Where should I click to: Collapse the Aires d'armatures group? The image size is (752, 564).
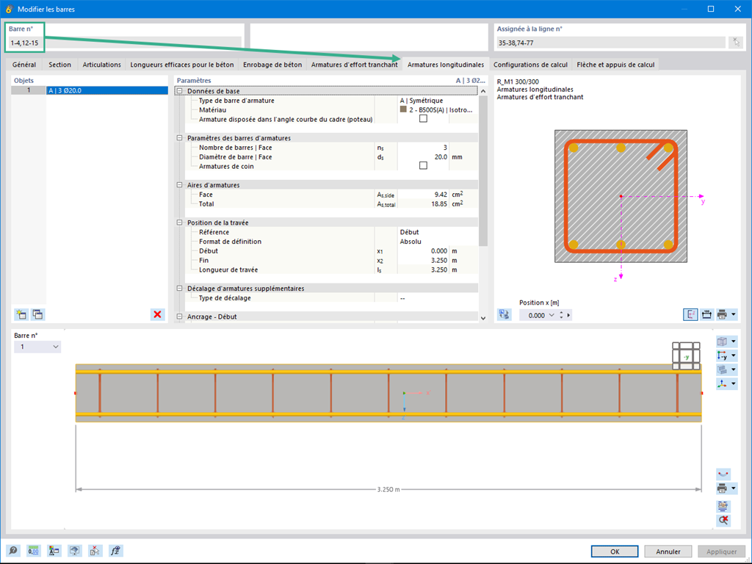(x=180, y=185)
